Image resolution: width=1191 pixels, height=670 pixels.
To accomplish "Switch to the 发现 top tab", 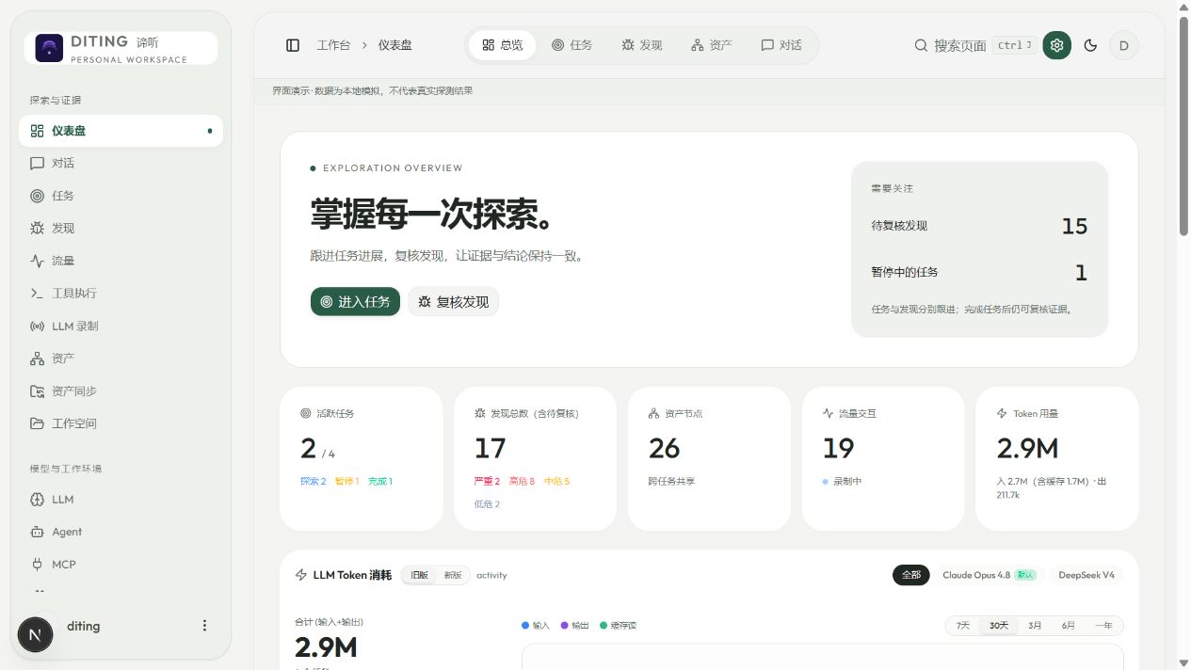I will point(642,45).
